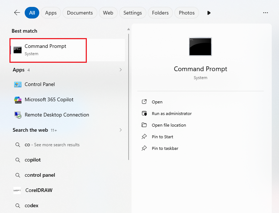
Task: Expand the Search the web chevron
Action: point(121,130)
